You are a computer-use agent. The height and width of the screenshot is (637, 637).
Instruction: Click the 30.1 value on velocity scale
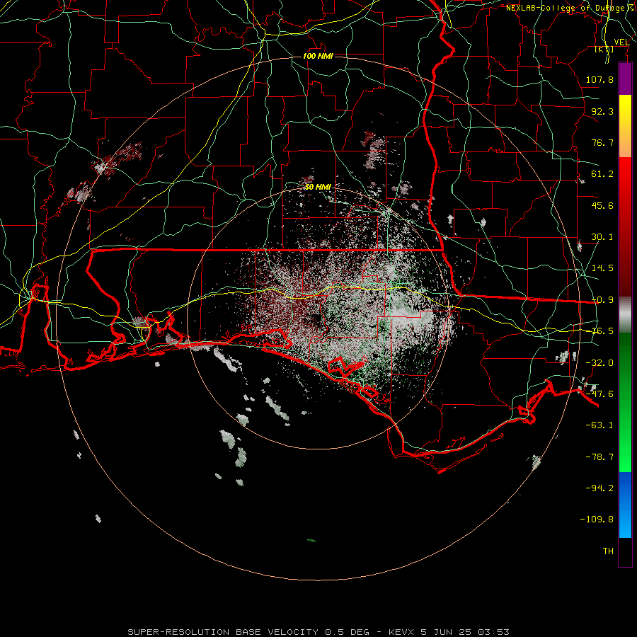(602, 237)
